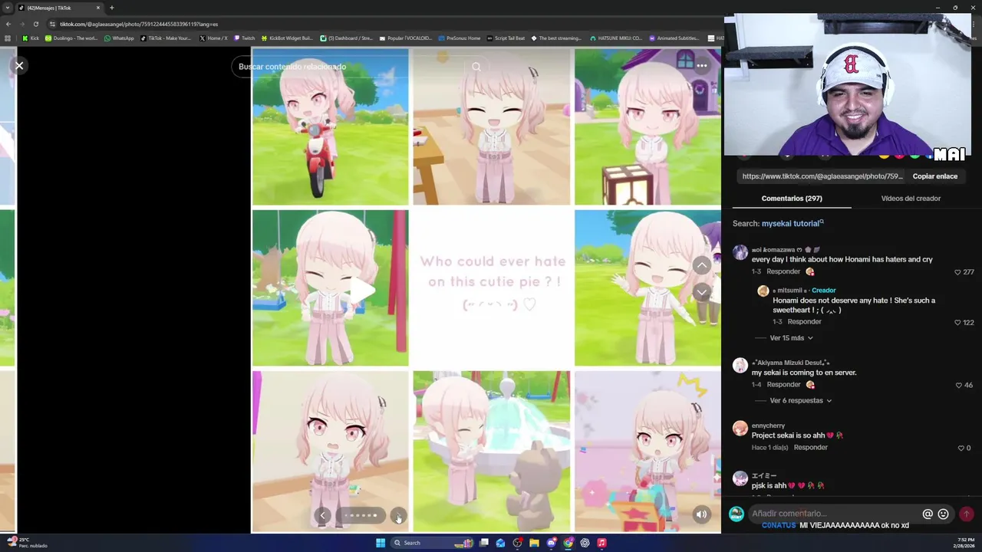Open the emoji picker in comment box
This screenshot has height=552, width=982.
click(x=944, y=514)
